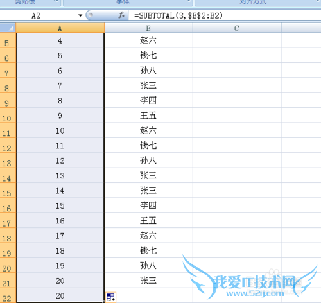Click cell B19 with 钱七
The height and width of the screenshot is (303, 321).
point(149,250)
